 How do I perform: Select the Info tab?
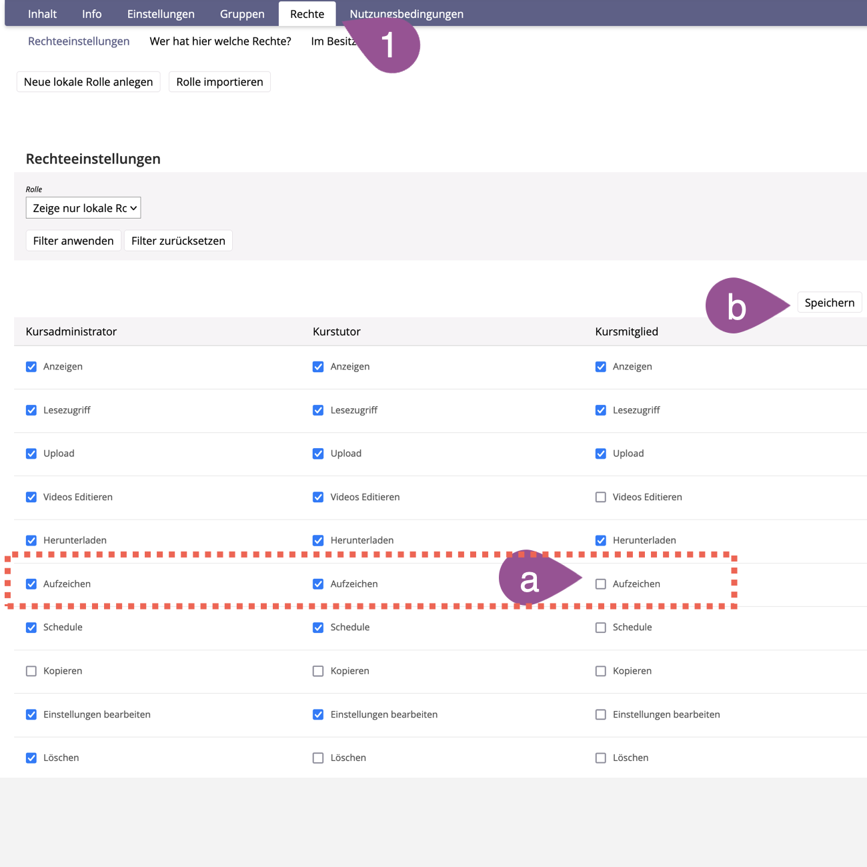click(x=92, y=14)
